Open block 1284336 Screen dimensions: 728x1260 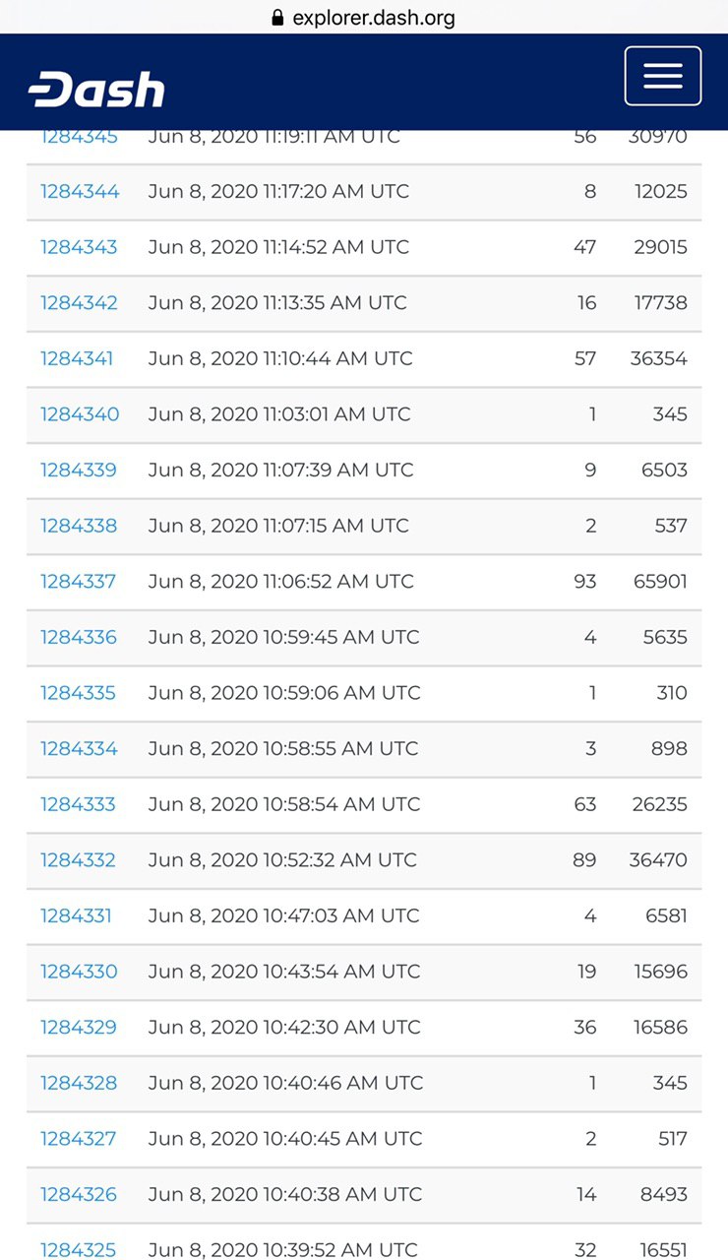pos(79,637)
